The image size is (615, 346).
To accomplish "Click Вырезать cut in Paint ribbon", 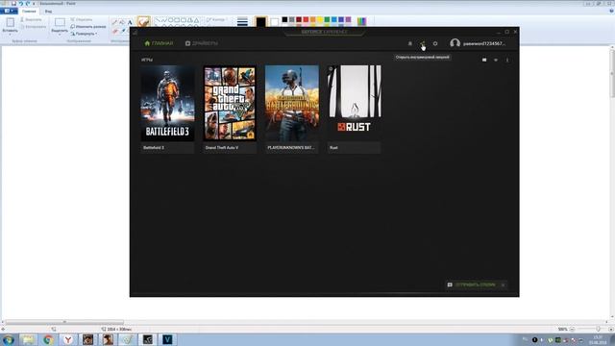I will [x=31, y=19].
